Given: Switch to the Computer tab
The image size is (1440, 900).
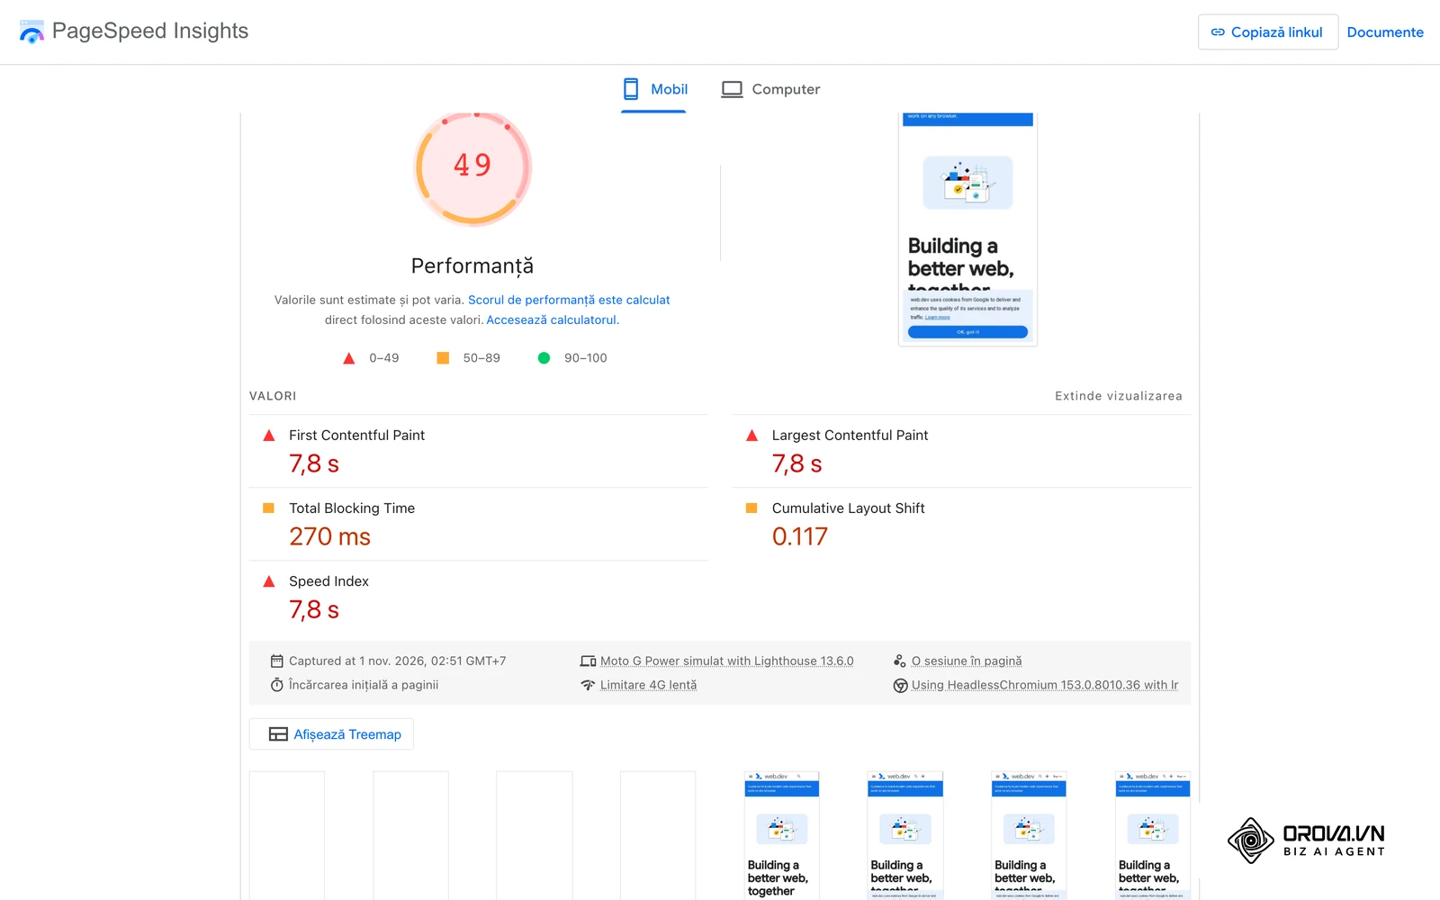Looking at the screenshot, I should point(770,89).
